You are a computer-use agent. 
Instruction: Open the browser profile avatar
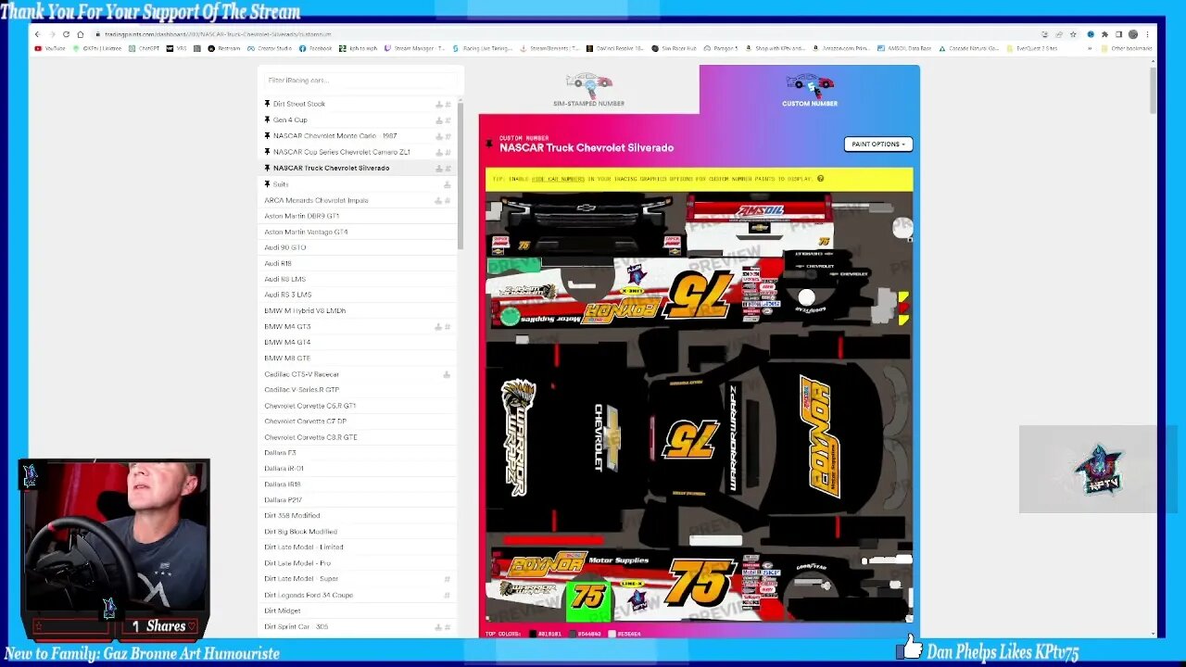pyautogui.click(x=1132, y=34)
